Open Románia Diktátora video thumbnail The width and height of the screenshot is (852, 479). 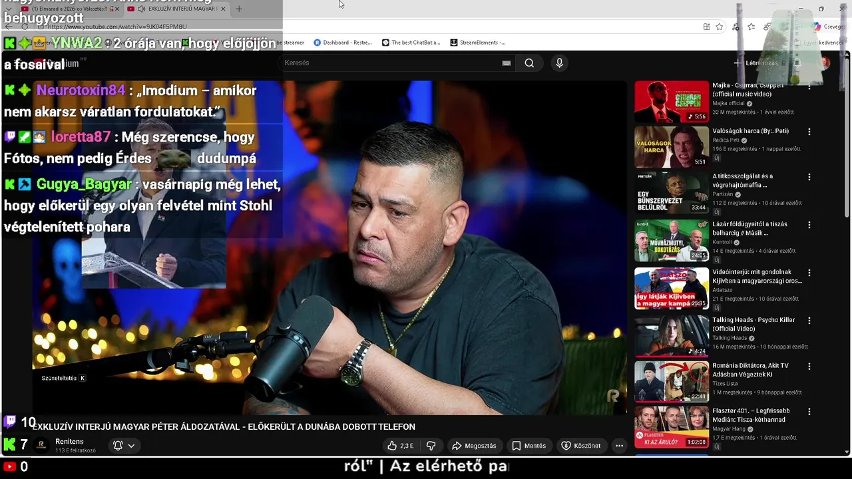coord(672,382)
